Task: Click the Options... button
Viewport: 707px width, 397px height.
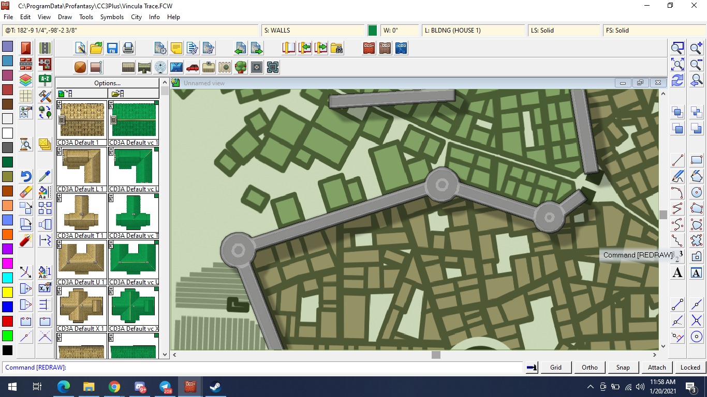Action: [108, 83]
